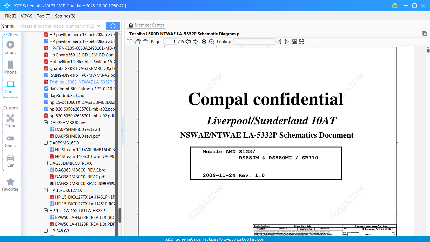
Task: Open the Member Center
Action: (146, 25)
